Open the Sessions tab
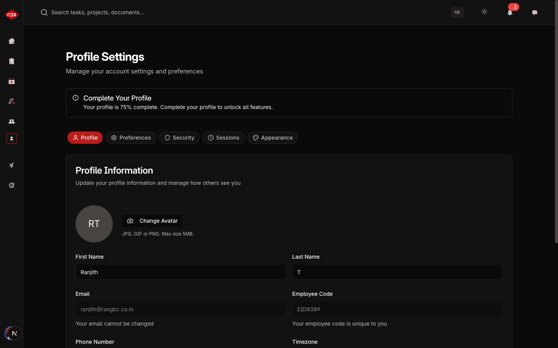 (224, 138)
